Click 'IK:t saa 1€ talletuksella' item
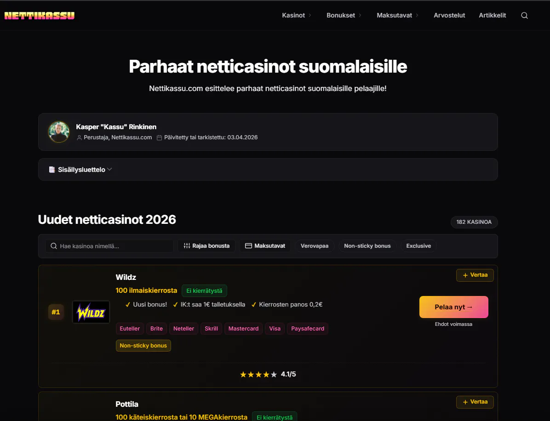Screen dimensions: 550x421 [209, 305]
